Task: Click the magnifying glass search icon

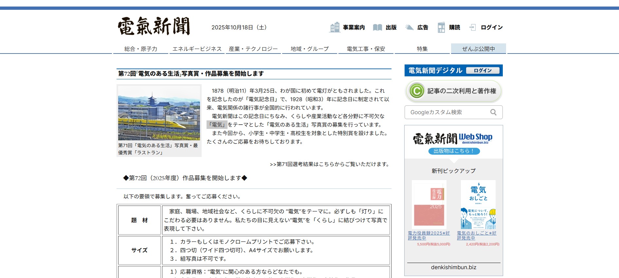Action: tap(493, 112)
